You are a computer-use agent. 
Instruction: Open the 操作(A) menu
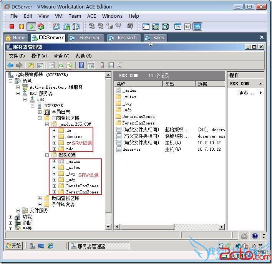pos(39,56)
